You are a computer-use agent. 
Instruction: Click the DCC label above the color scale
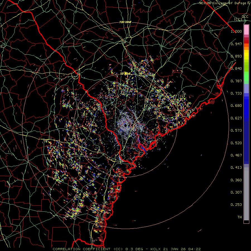(x=245, y=17)
